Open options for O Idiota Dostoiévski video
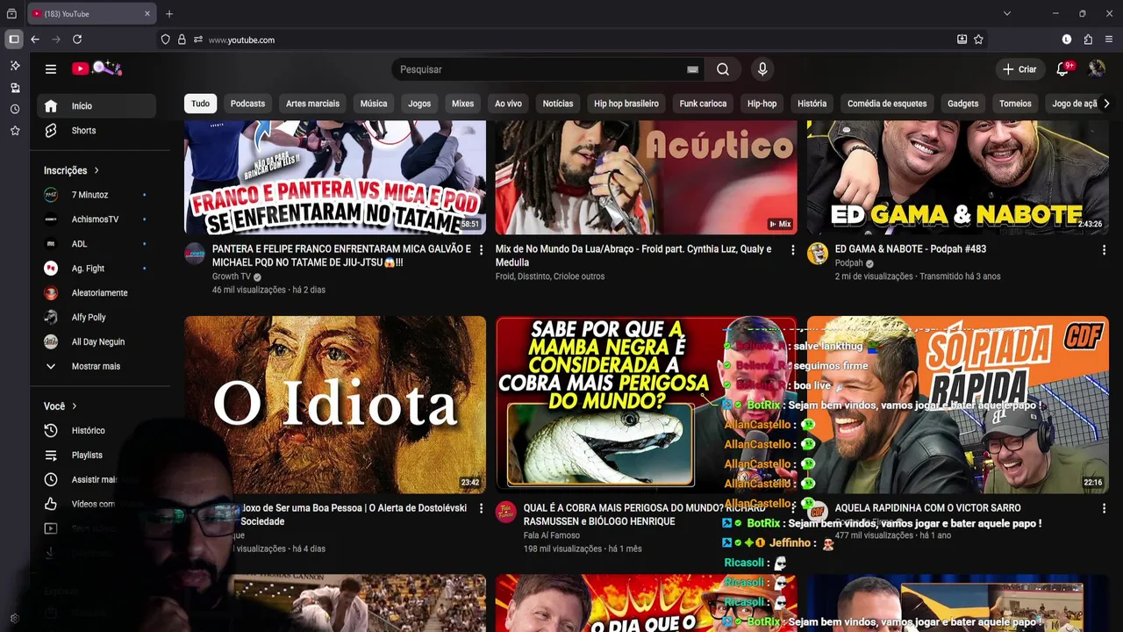Image resolution: width=1123 pixels, height=632 pixels. [481, 509]
